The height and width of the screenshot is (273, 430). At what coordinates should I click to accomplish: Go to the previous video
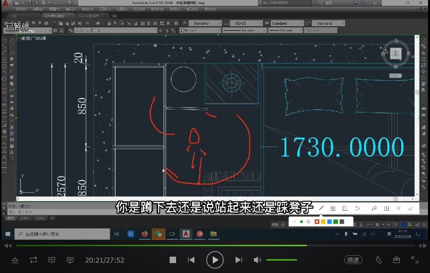click(x=191, y=260)
